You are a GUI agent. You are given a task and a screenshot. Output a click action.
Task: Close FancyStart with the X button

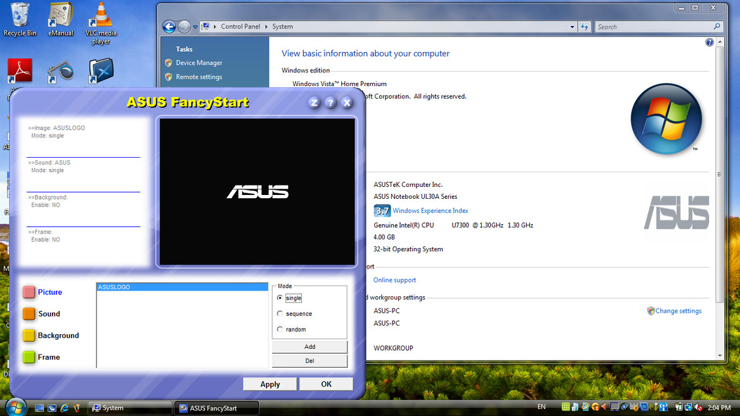[x=347, y=103]
